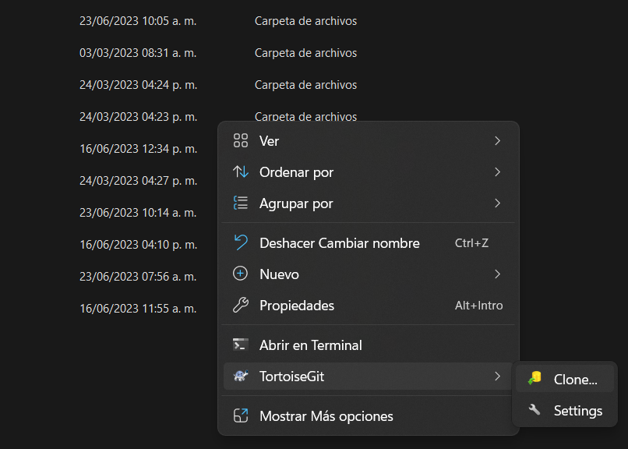Screen dimensions: 628x449
Task: Click the chevron on the TortoiseGit entry
Action: [497, 377]
